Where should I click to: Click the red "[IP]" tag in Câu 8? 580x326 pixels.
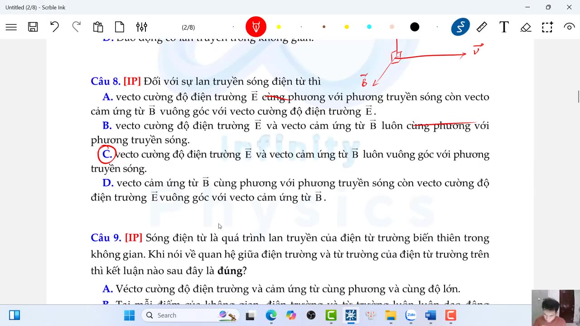[x=132, y=81]
